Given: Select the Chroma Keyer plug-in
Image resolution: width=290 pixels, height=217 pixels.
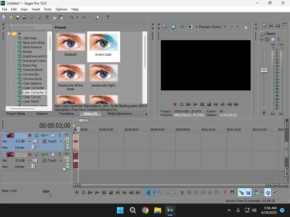Looking at the screenshot, I should [x=33, y=79].
